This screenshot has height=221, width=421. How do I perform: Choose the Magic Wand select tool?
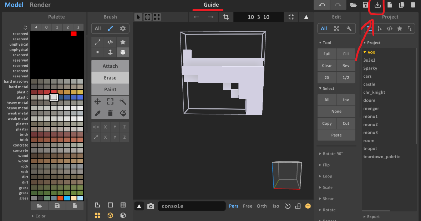(x=123, y=101)
